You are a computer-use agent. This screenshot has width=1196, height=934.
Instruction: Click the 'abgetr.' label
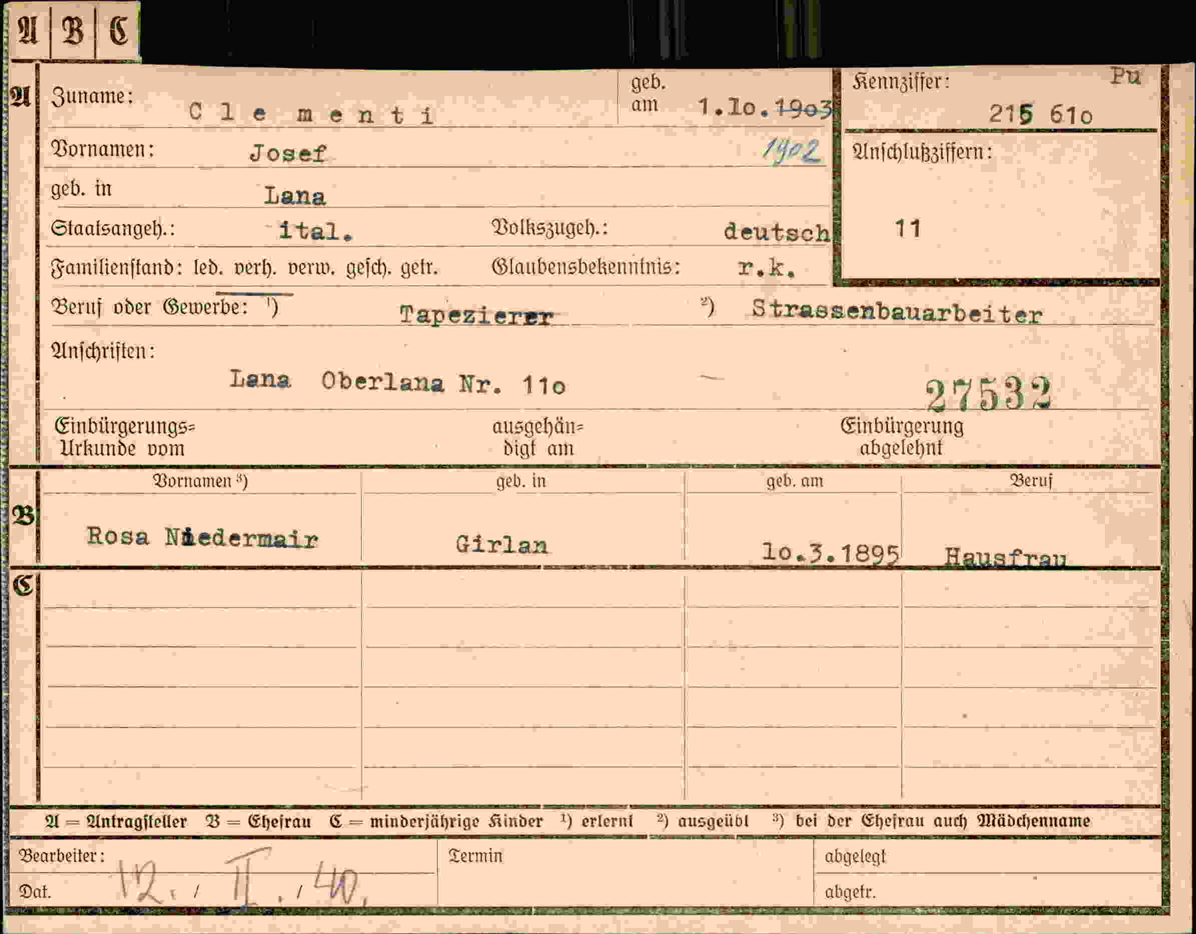tap(850, 892)
